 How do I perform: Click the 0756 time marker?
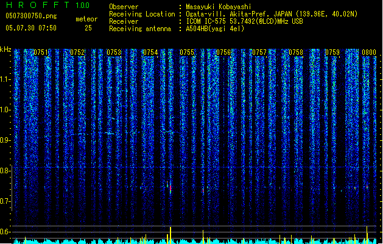pos(223,52)
